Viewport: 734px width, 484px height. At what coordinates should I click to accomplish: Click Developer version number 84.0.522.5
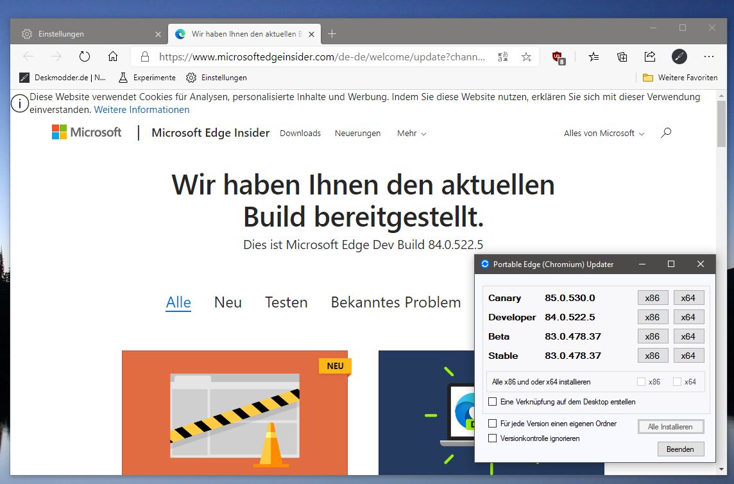pyautogui.click(x=570, y=317)
